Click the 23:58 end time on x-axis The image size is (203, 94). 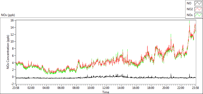(x=196, y=88)
